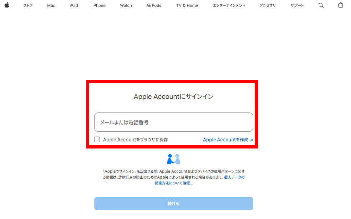Click the Apple Accountを作成 link
Screen dimensions: 351x219
point(225,140)
